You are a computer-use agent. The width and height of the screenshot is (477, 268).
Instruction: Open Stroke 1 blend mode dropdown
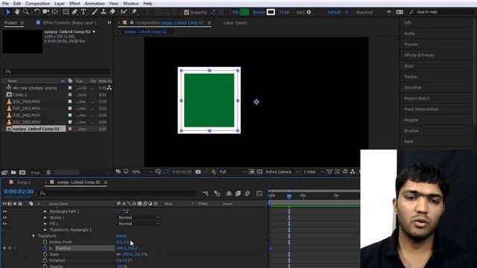(x=139, y=217)
